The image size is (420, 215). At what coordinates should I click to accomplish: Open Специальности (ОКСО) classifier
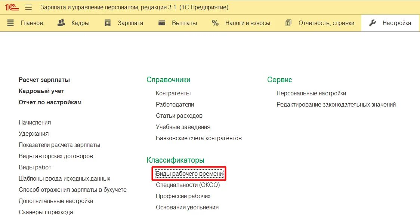[188, 185]
